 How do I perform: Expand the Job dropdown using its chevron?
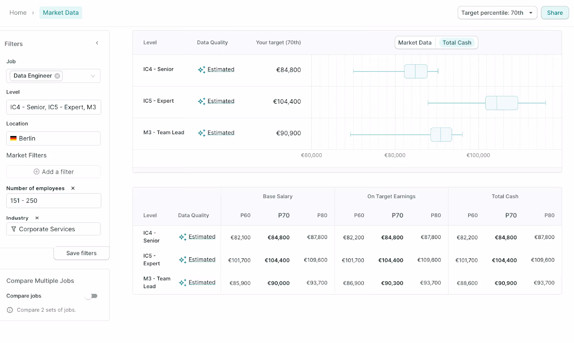tap(93, 76)
